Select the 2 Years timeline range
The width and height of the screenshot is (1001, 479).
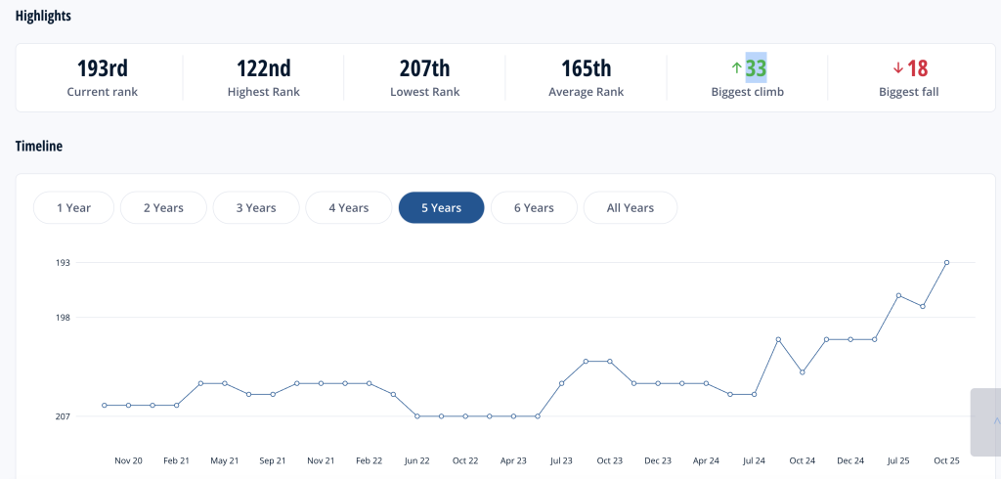pyautogui.click(x=163, y=207)
